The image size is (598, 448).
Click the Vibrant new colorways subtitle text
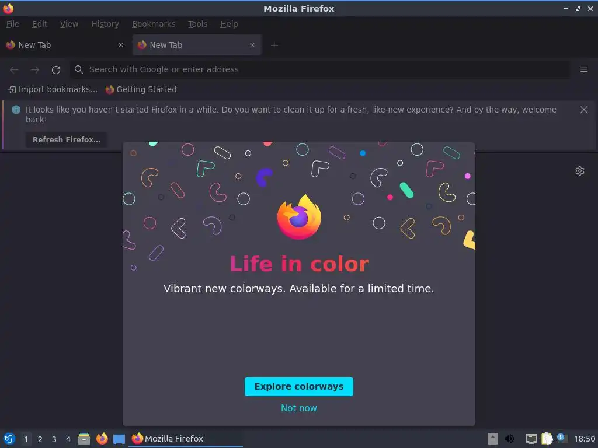[298, 288]
